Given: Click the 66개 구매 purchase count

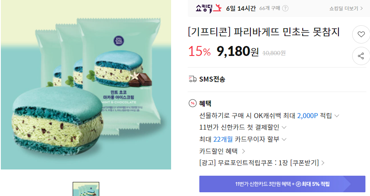Looking at the screenshot, I should coord(270,8).
